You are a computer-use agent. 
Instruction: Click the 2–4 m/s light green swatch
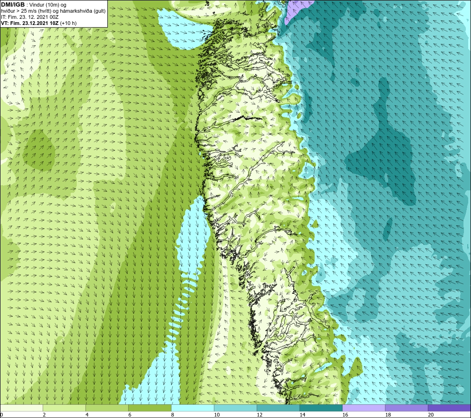click(64, 408)
